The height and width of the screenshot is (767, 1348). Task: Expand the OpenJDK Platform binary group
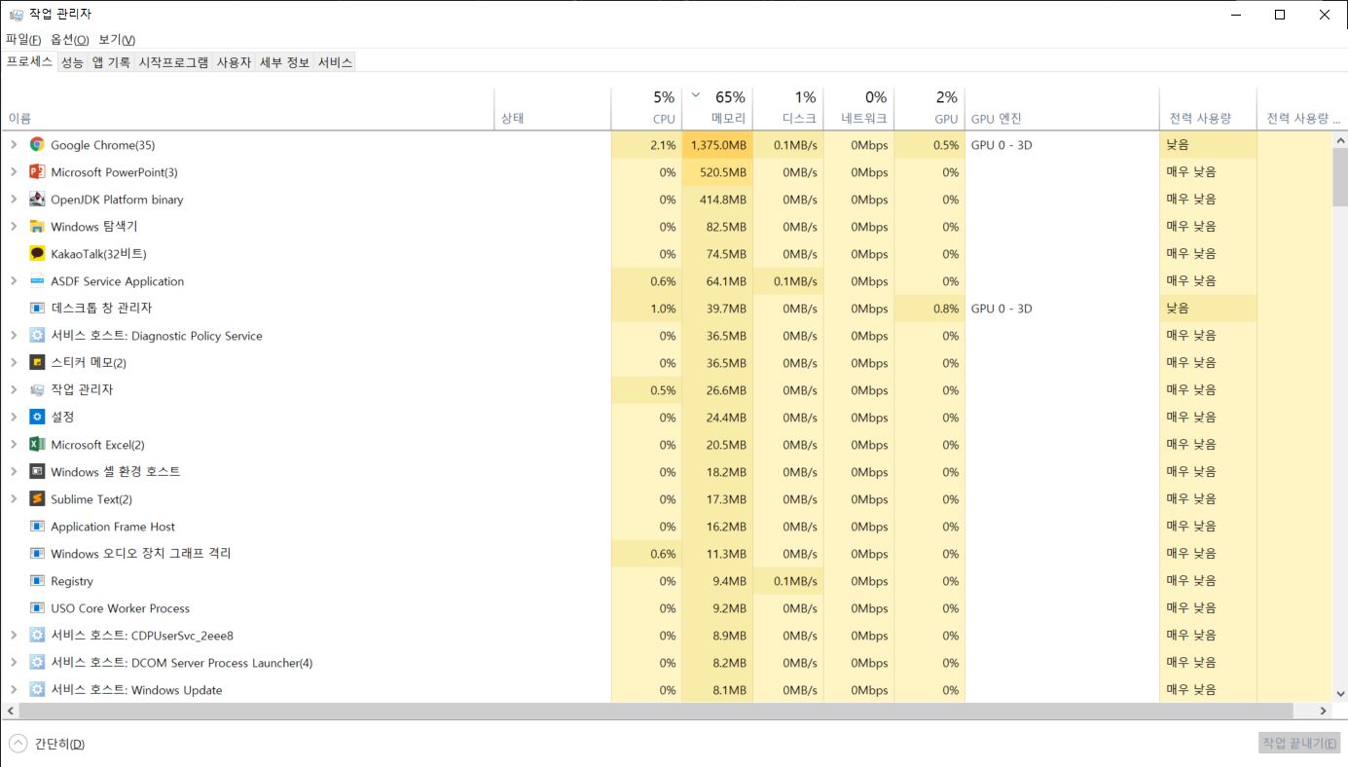[14, 199]
